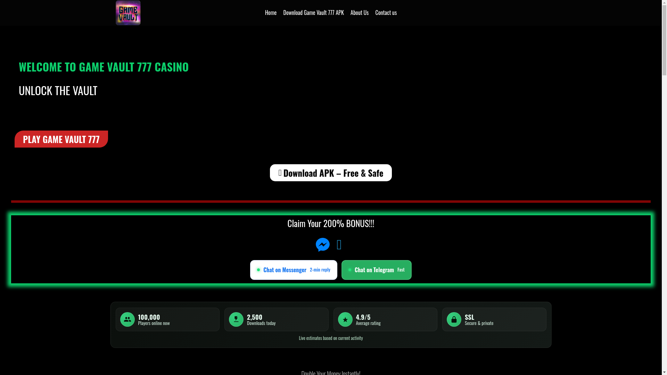The height and width of the screenshot is (375, 667).
Task: Click 'Live estimates based on current activity'
Action: (x=331, y=338)
